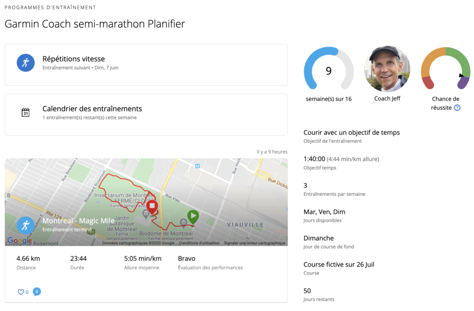This screenshot has width=474, height=311.
Task: Click the red stop marker on the map
Action: (x=152, y=207)
